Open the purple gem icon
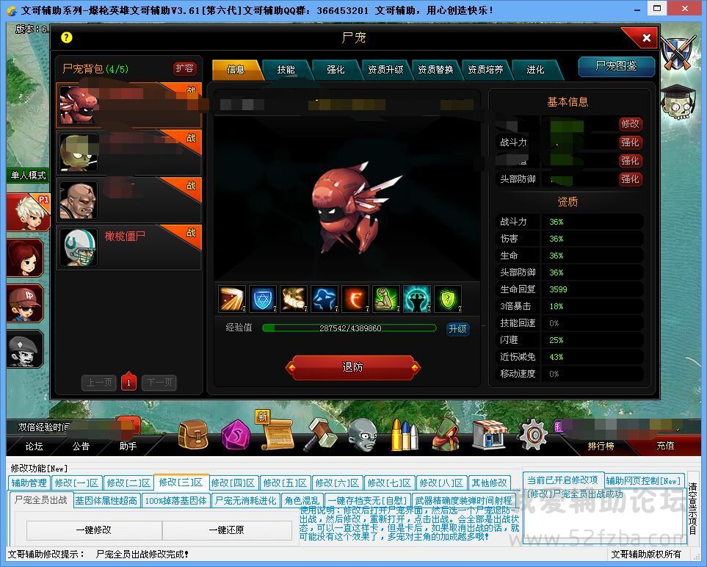Viewport: 707px width, 567px height. tap(236, 435)
